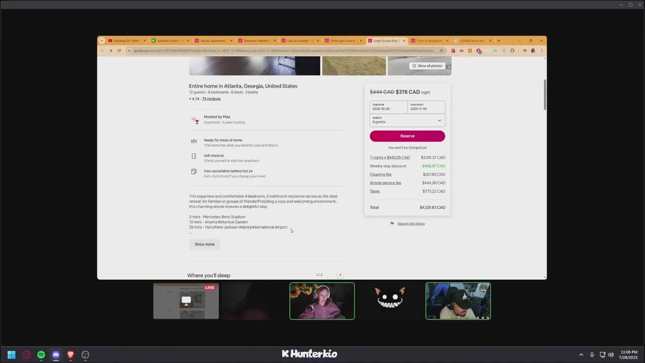645x363 pixels.
Task: Open a new browser tab
Action: pyautogui.click(x=499, y=41)
